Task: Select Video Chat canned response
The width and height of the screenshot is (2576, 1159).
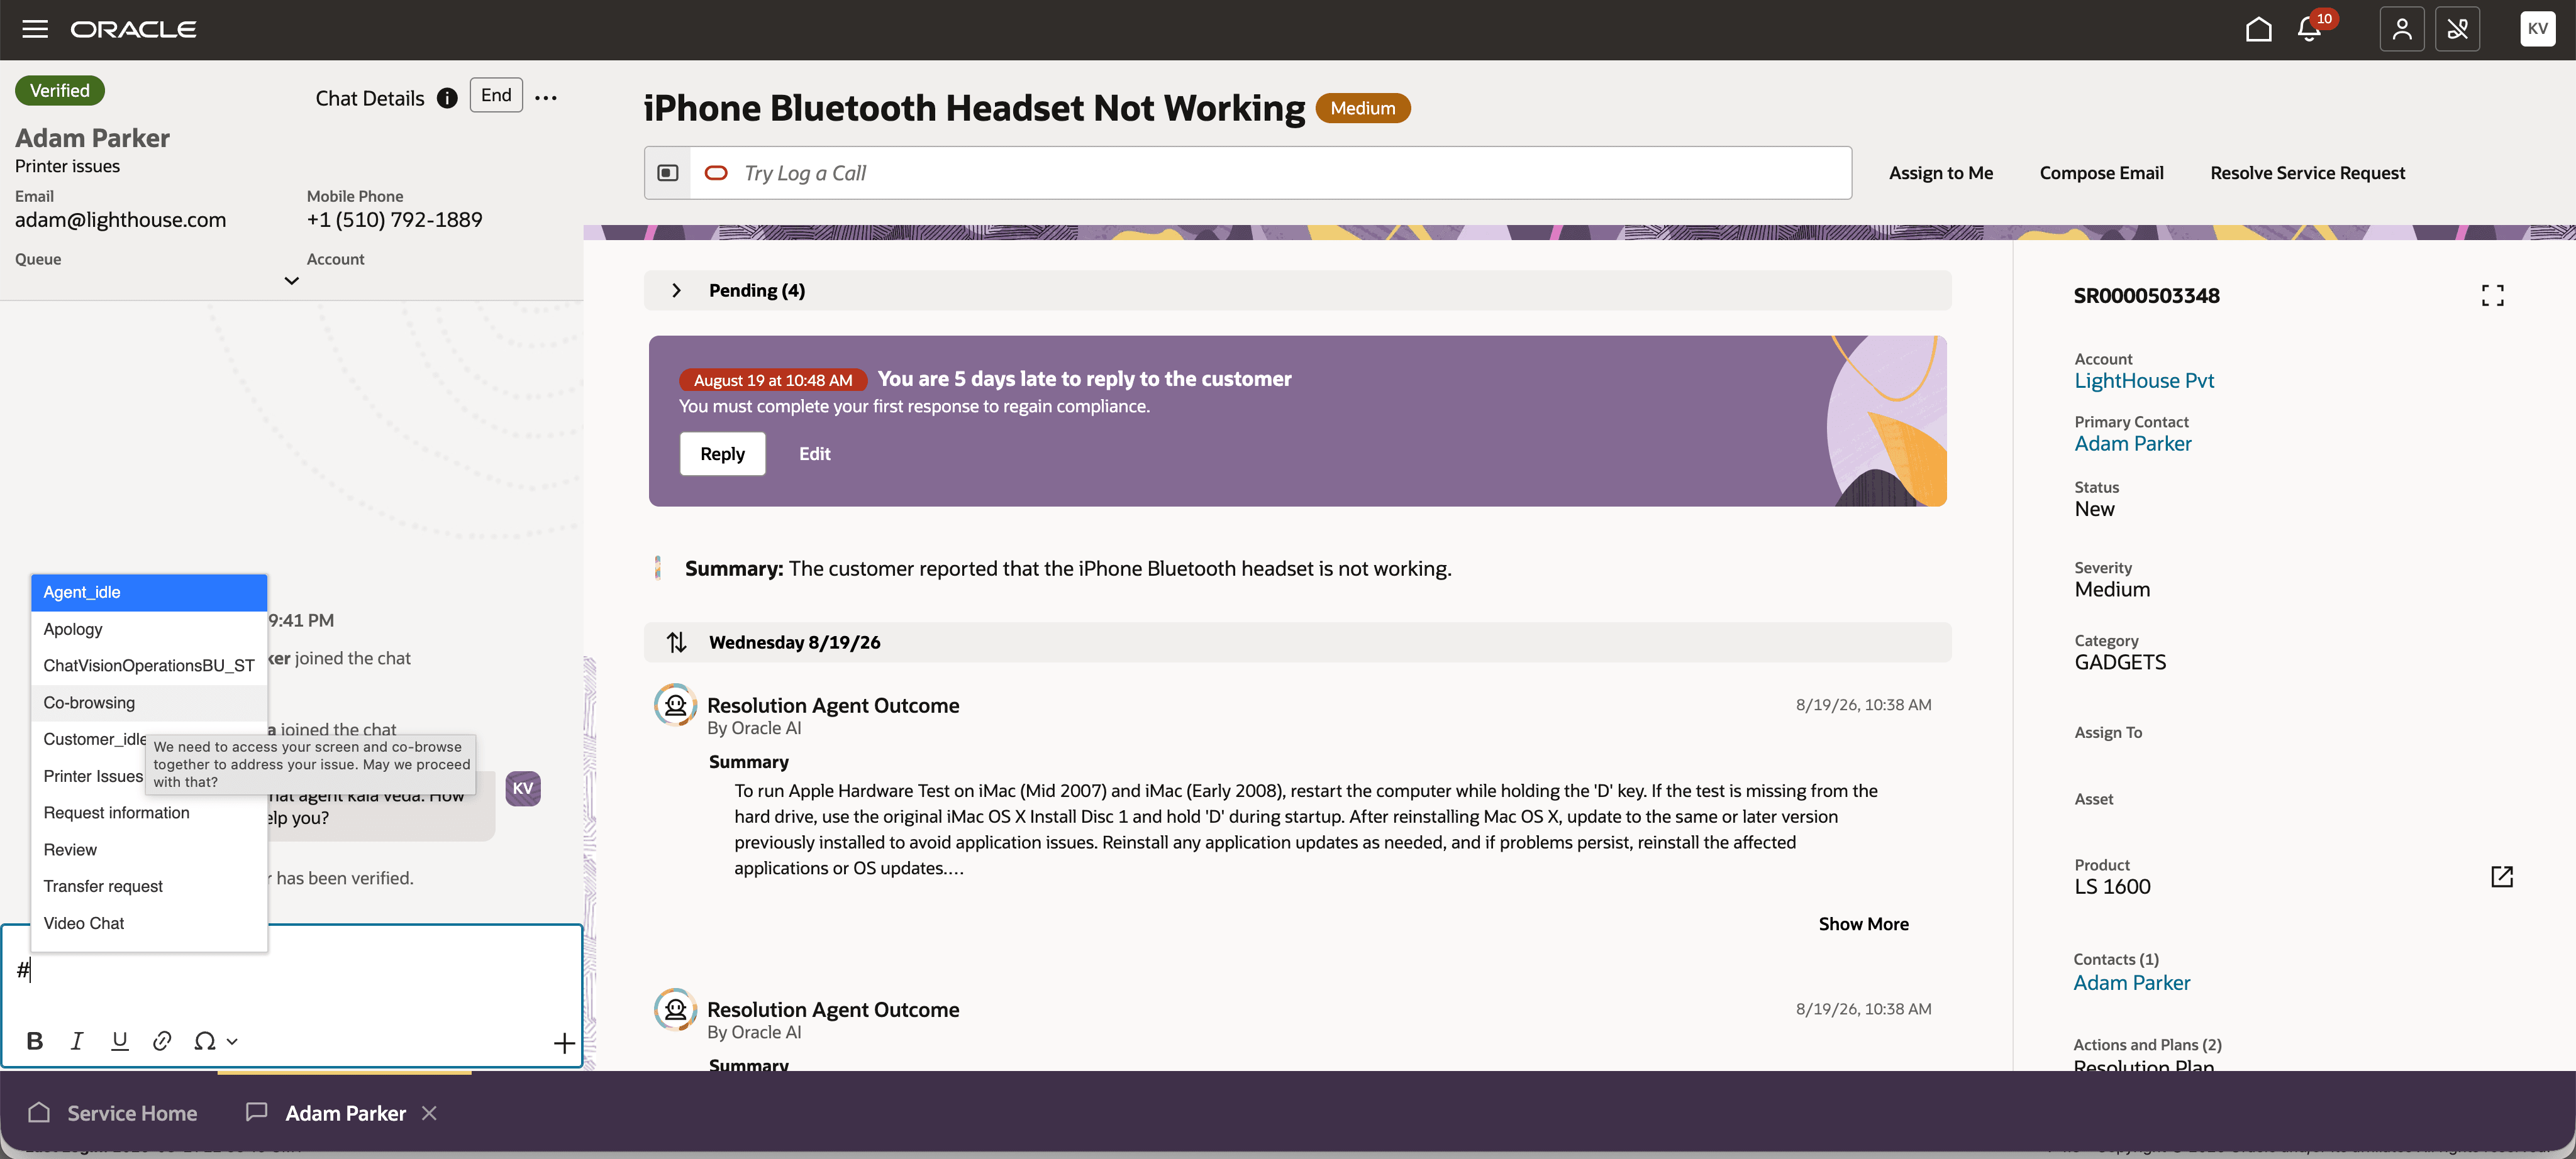Action: tap(149, 923)
